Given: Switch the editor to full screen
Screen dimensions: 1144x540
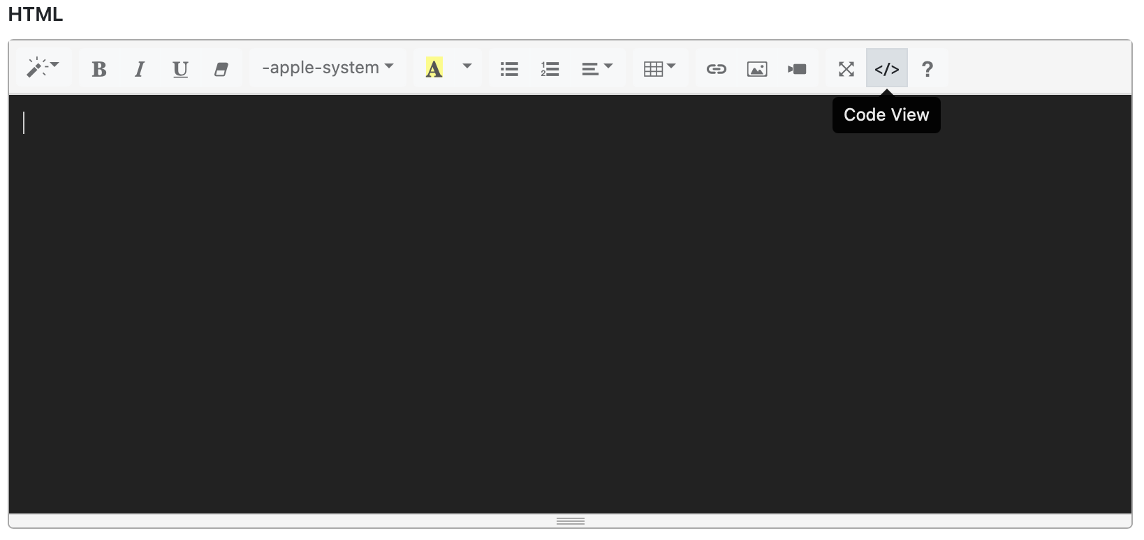Looking at the screenshot, I should (846, 68).
